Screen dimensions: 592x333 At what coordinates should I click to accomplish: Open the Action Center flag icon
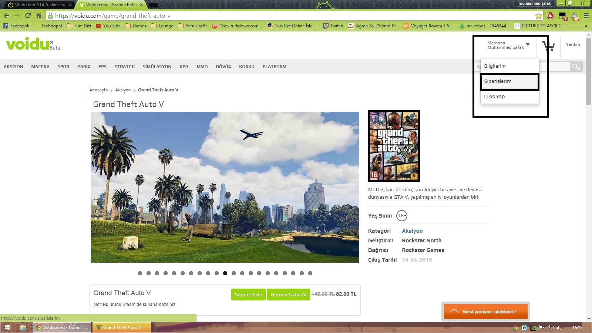[542, 327]
